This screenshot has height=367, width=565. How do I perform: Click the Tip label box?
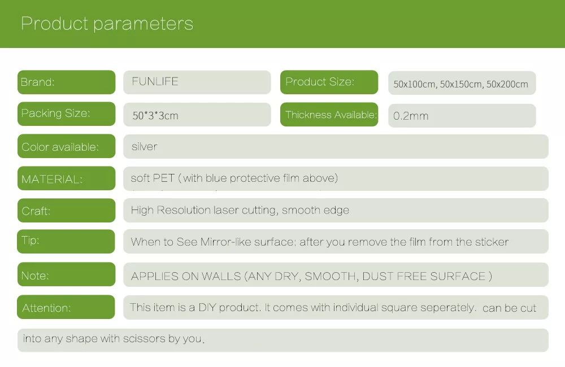click(x=66, y=241)
